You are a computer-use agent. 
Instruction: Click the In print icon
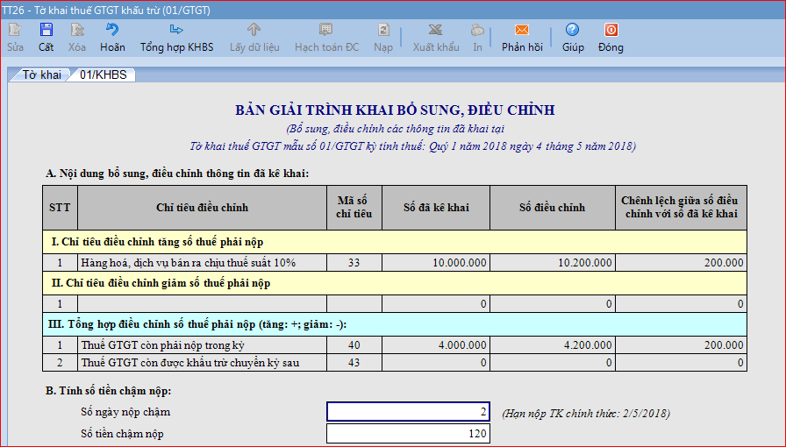[x=477, y=30]
